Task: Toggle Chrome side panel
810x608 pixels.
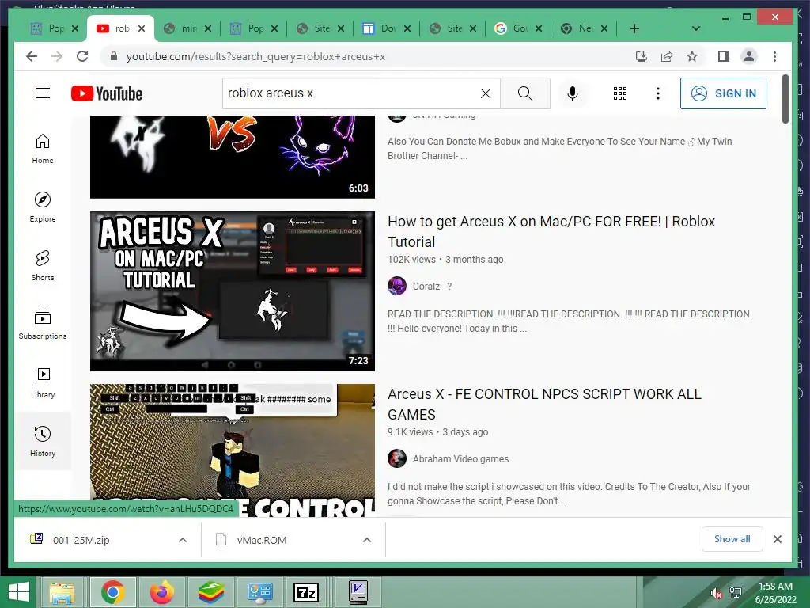Action: pos(723,56)
